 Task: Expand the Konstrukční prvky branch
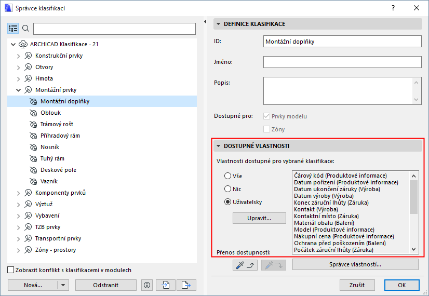[x=18, y=56]
